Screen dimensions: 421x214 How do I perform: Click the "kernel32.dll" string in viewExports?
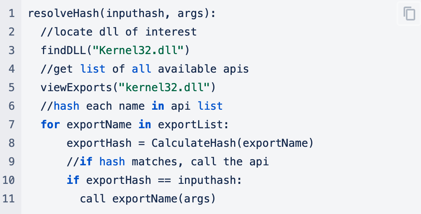(164, 87)
